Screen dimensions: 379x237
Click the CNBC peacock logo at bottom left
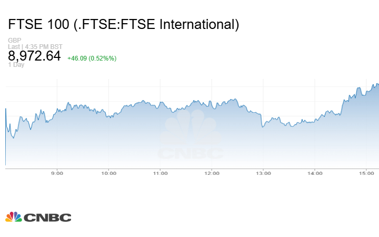(14, 217)
